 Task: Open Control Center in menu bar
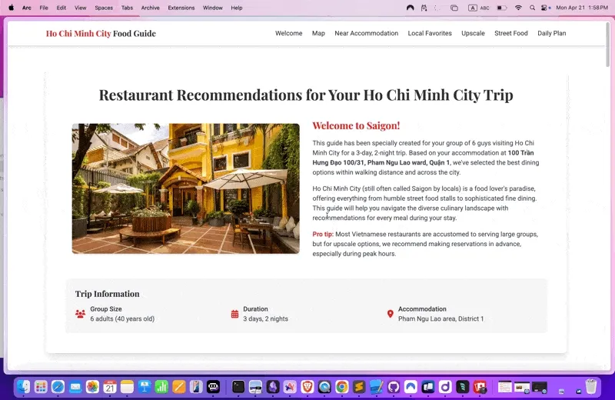point(546,8)
